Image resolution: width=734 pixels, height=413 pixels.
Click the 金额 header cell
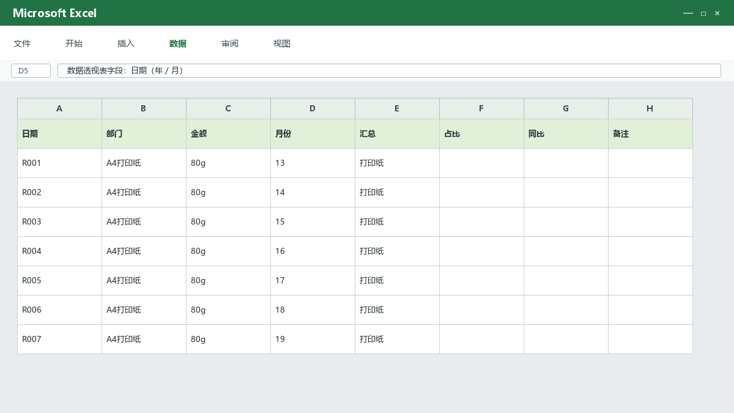(228, 133)
